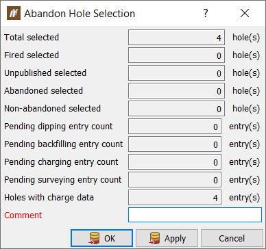This screenshot has height=249, width=266.
Task: Cancel the abandon hole dialog
Action: tap(232, 238)
